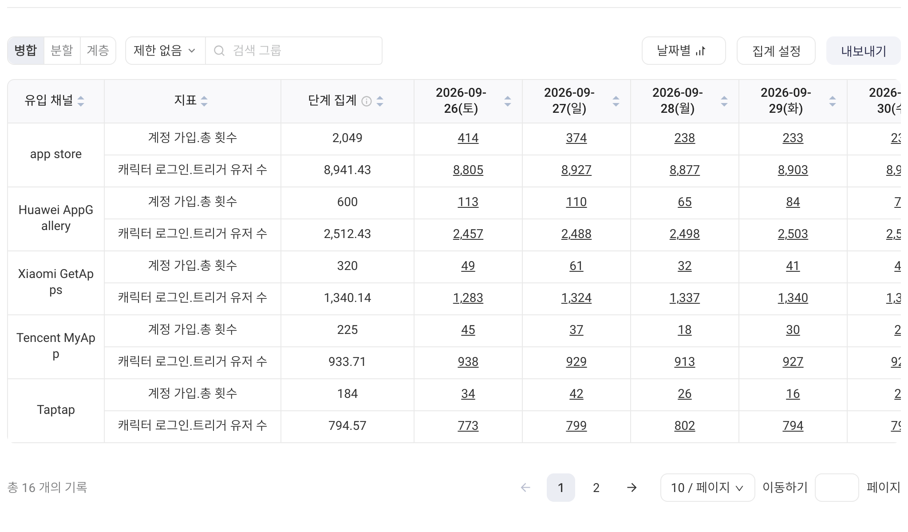
Task: Sort the 2026-09-28(월) column
Action: 724,101
